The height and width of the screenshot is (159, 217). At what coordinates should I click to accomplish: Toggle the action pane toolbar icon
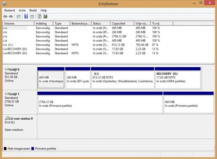(32, 16)
